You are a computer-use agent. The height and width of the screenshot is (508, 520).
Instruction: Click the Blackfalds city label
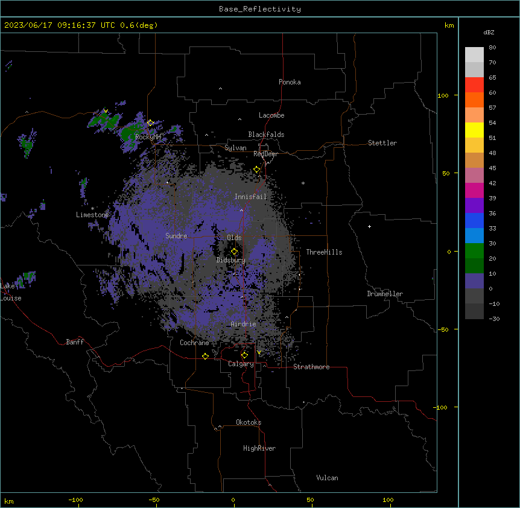pyautogui.click(x=266, y=135)
